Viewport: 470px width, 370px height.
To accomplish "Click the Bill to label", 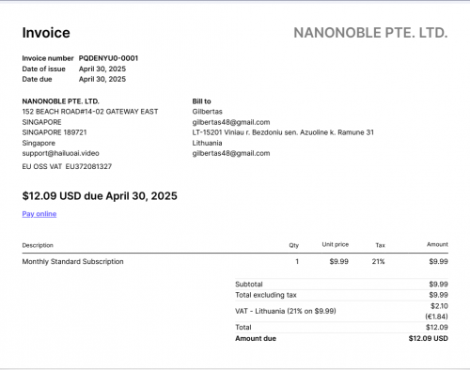I will click(201, 101).
